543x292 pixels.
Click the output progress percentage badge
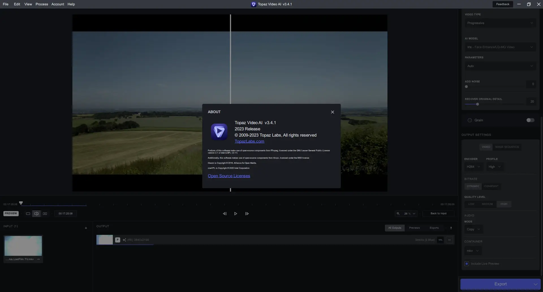pos(440,240)
